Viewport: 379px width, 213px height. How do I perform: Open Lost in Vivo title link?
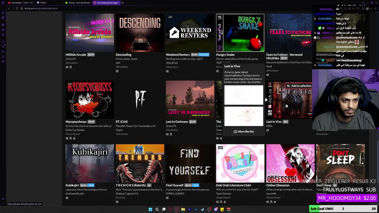274,122
